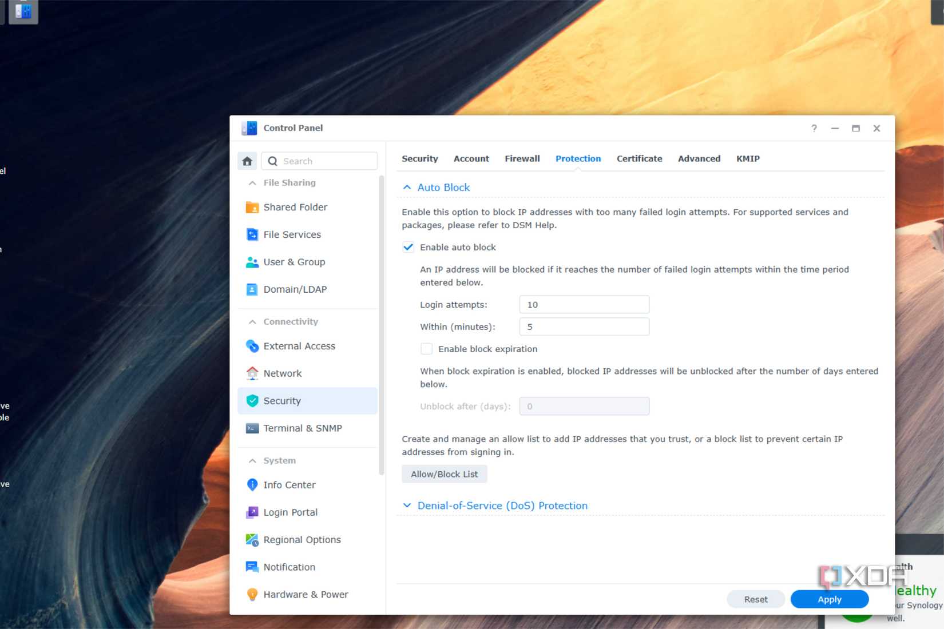Switch to the Account tab
This screenshot has width=944, height=629.
click(x=471, y=158)
